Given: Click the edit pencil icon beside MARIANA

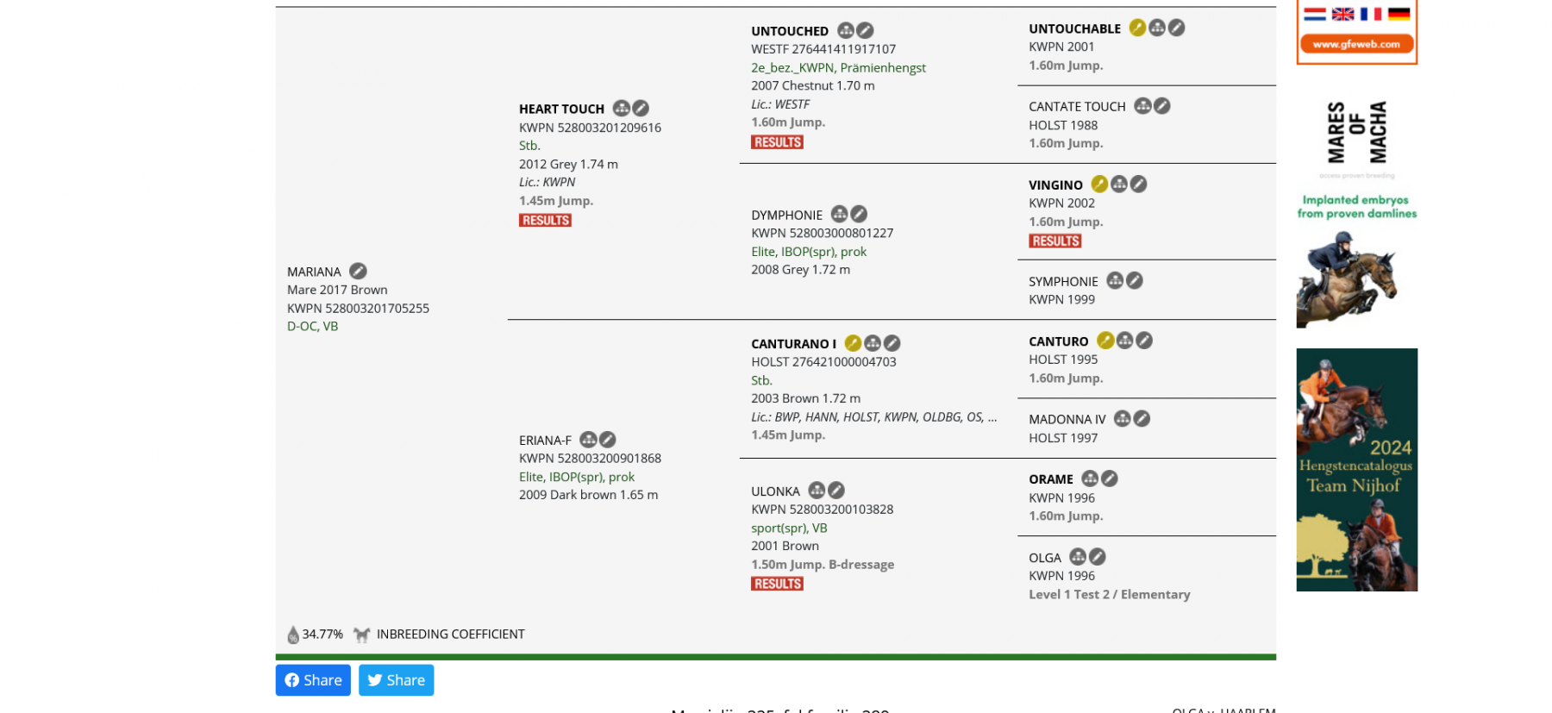Looking at the screenshot, I should coord(358,272).
